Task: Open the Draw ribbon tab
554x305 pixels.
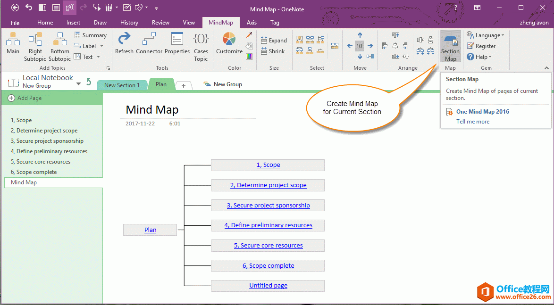Action: point(100,22)
